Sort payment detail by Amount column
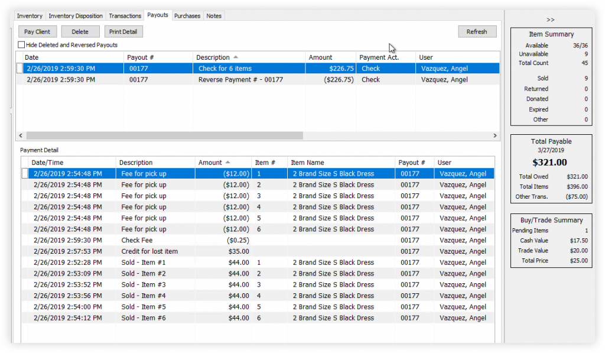The image size is (605, 353). click(210, 163)
